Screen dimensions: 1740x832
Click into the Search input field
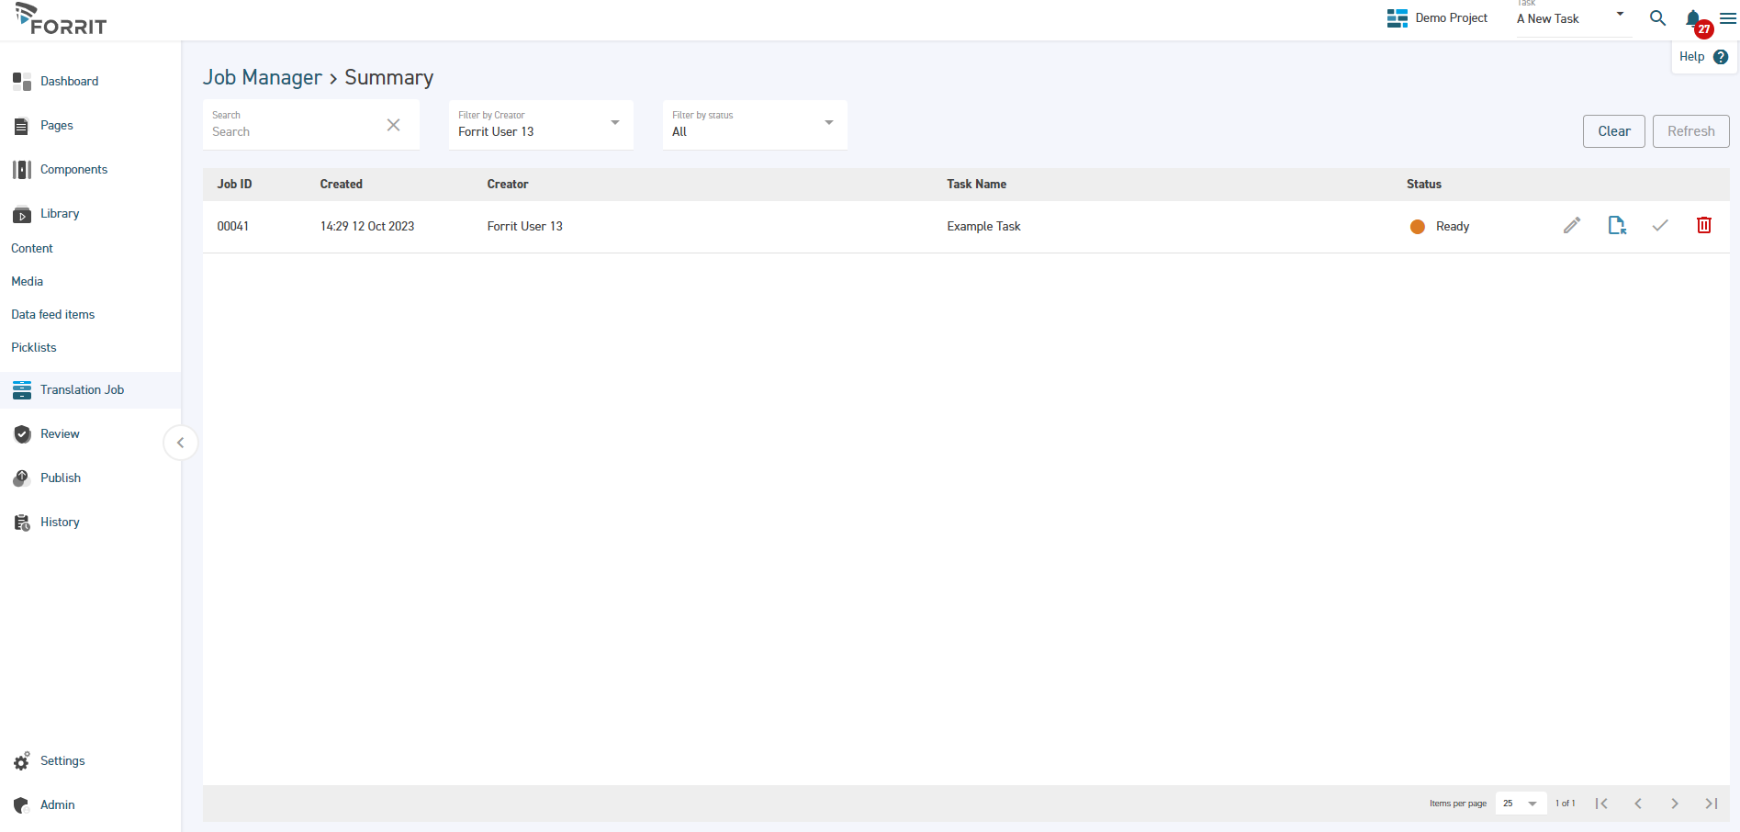click(294, 131)
